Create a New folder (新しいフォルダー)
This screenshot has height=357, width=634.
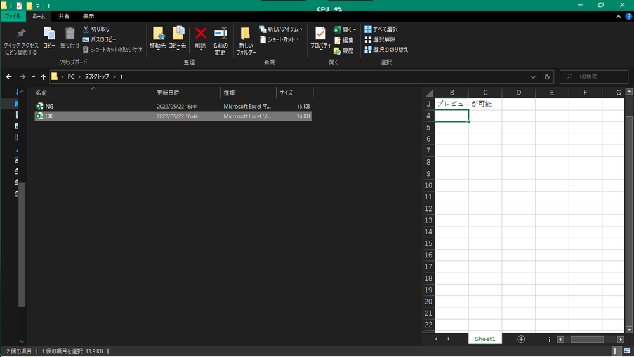(x=246, y=42)
